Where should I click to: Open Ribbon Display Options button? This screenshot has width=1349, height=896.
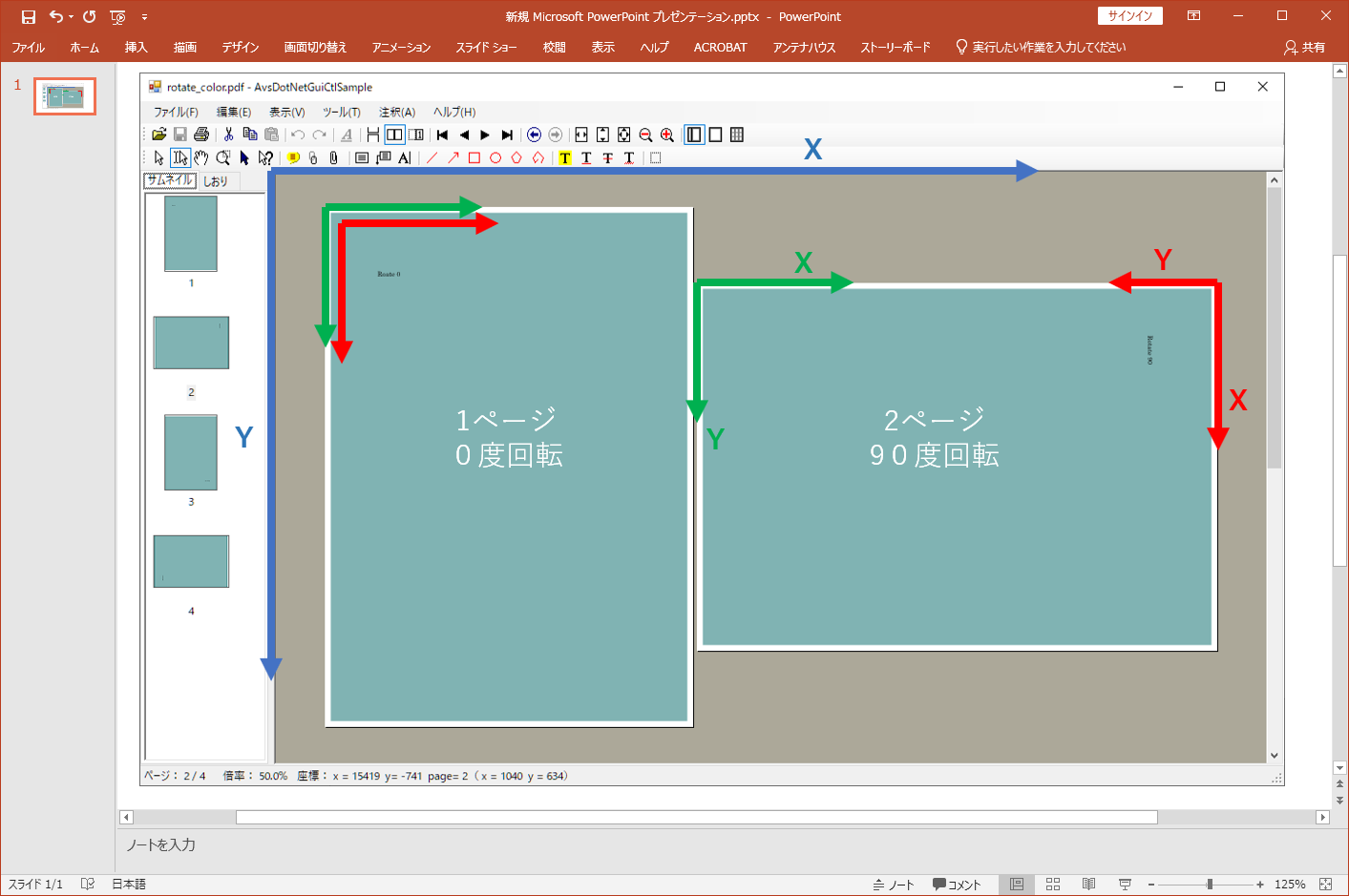(x=1193, y=15)
